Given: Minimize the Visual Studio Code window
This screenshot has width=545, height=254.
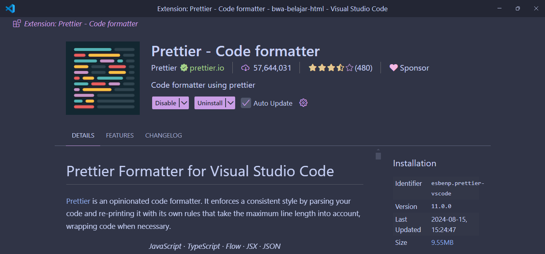Looking at the screenshot, I should (x=499, y=8).
